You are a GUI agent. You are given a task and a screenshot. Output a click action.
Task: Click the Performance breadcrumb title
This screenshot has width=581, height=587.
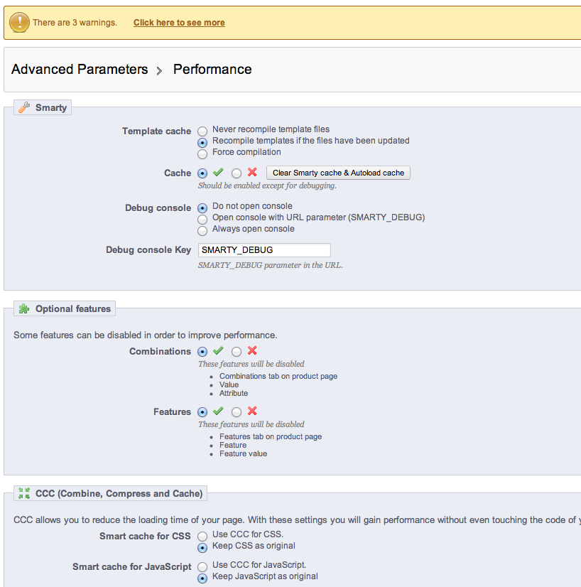(x=212, y=69)
